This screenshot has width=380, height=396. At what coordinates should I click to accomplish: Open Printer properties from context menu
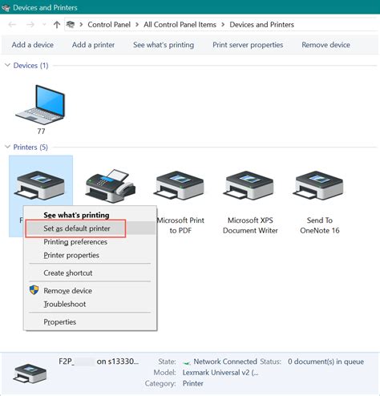(x=90, y=255)
